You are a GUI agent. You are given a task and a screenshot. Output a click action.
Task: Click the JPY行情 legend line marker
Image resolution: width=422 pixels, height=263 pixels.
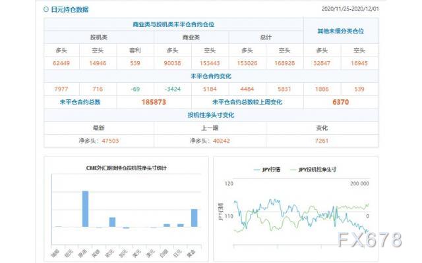click(256, 170)
